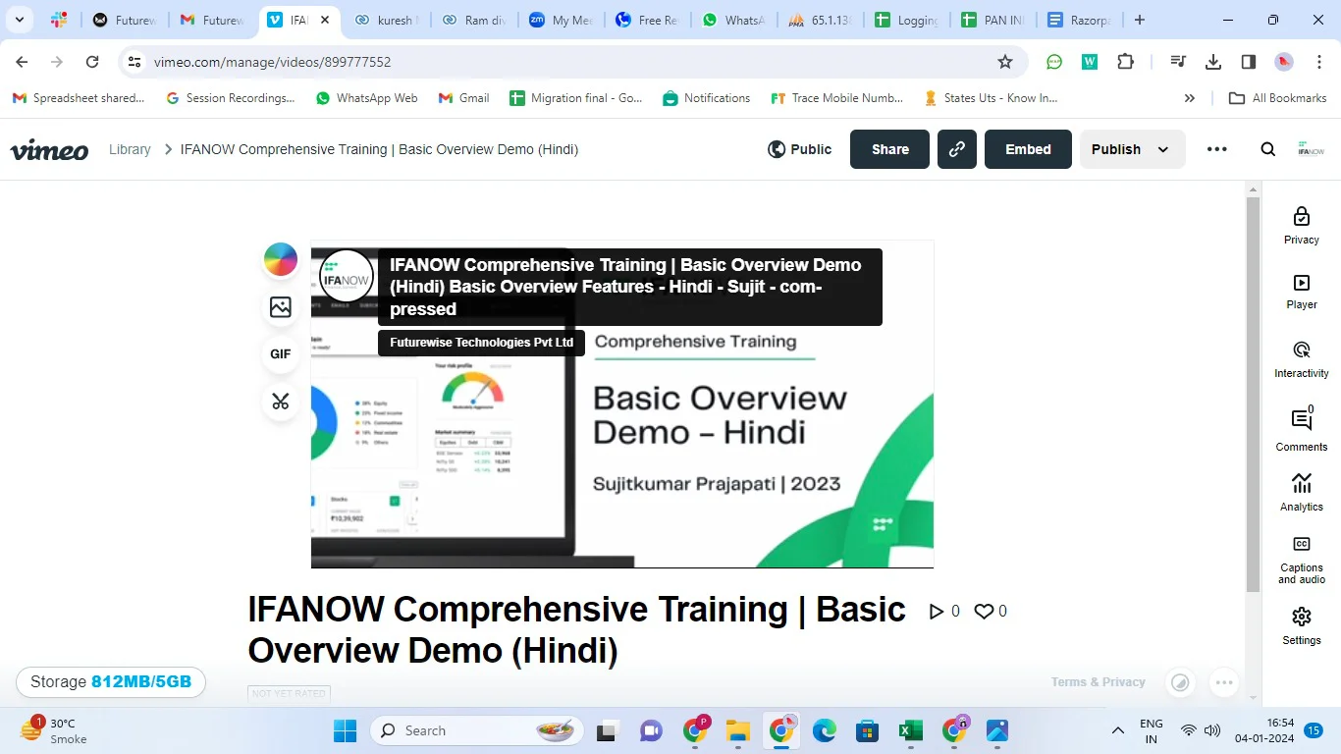
Task: Open the Notifications bookmark
Action: [706, 98]
